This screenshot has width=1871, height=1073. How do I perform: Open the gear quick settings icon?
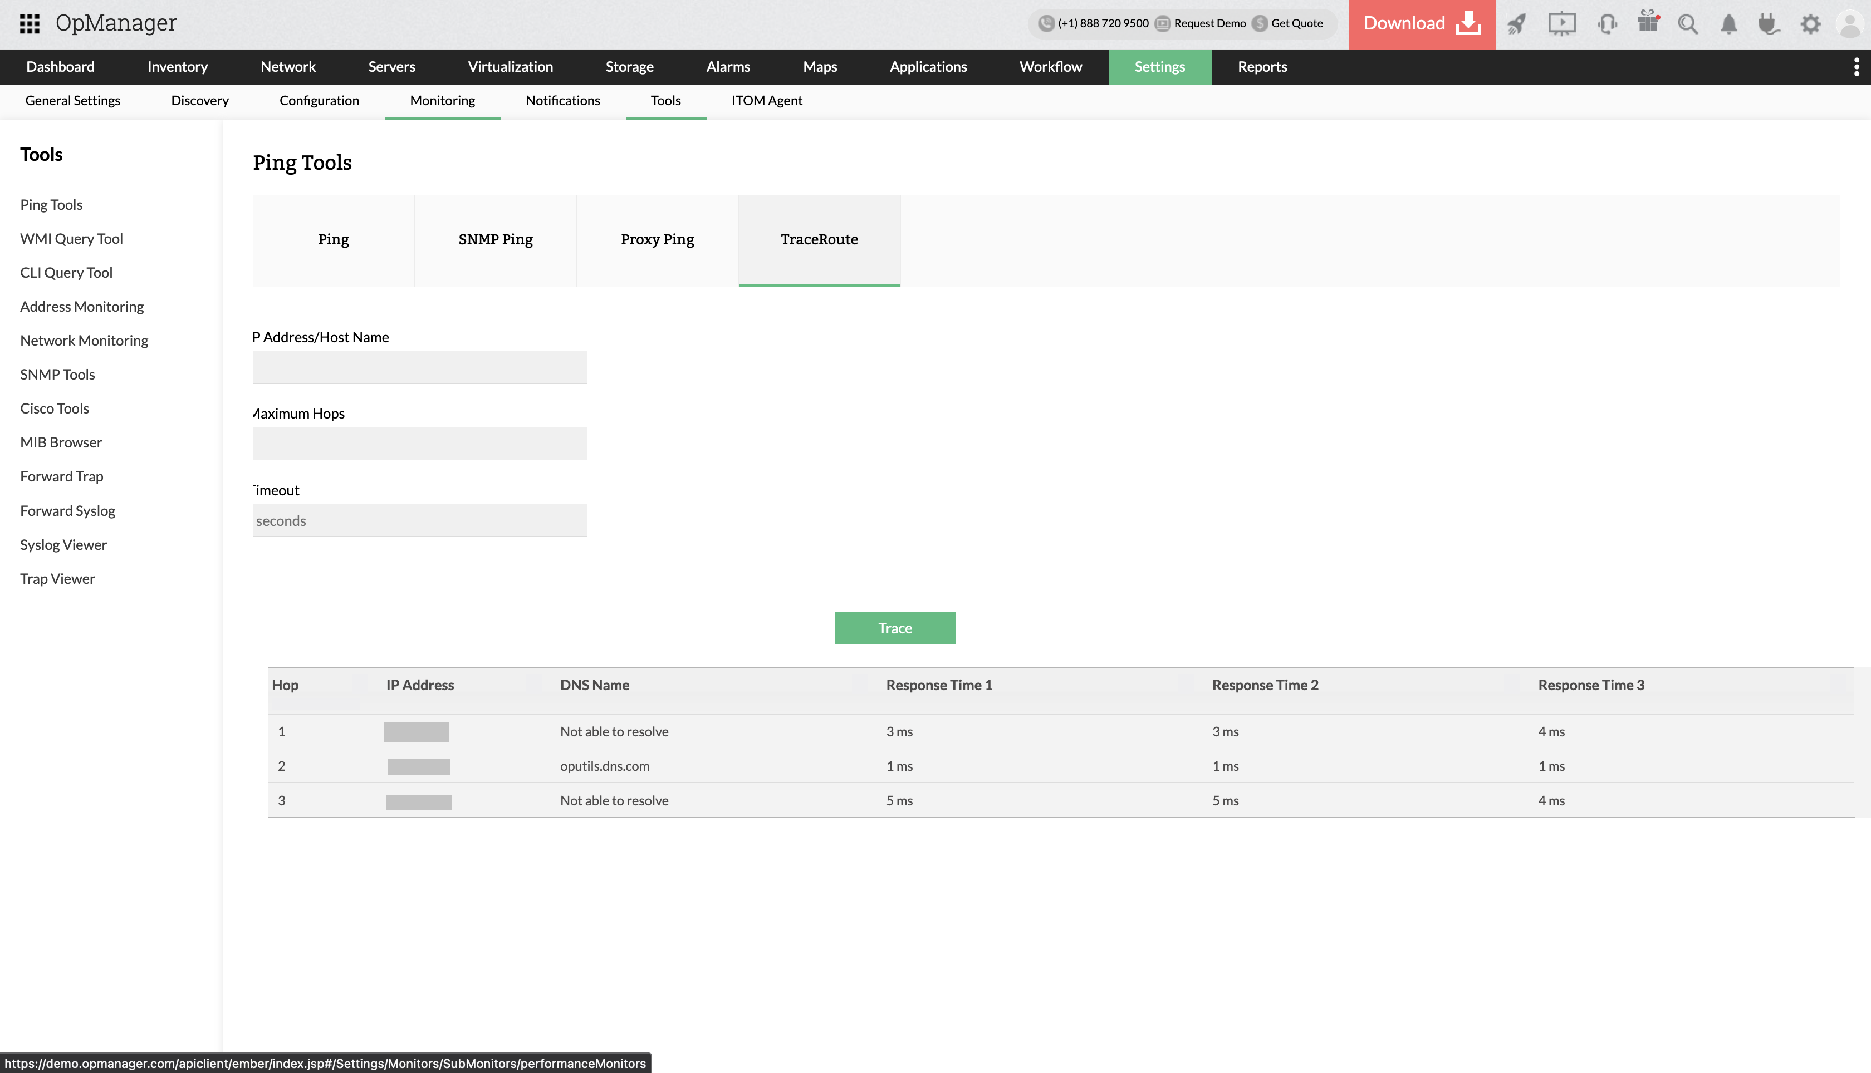1810,24
